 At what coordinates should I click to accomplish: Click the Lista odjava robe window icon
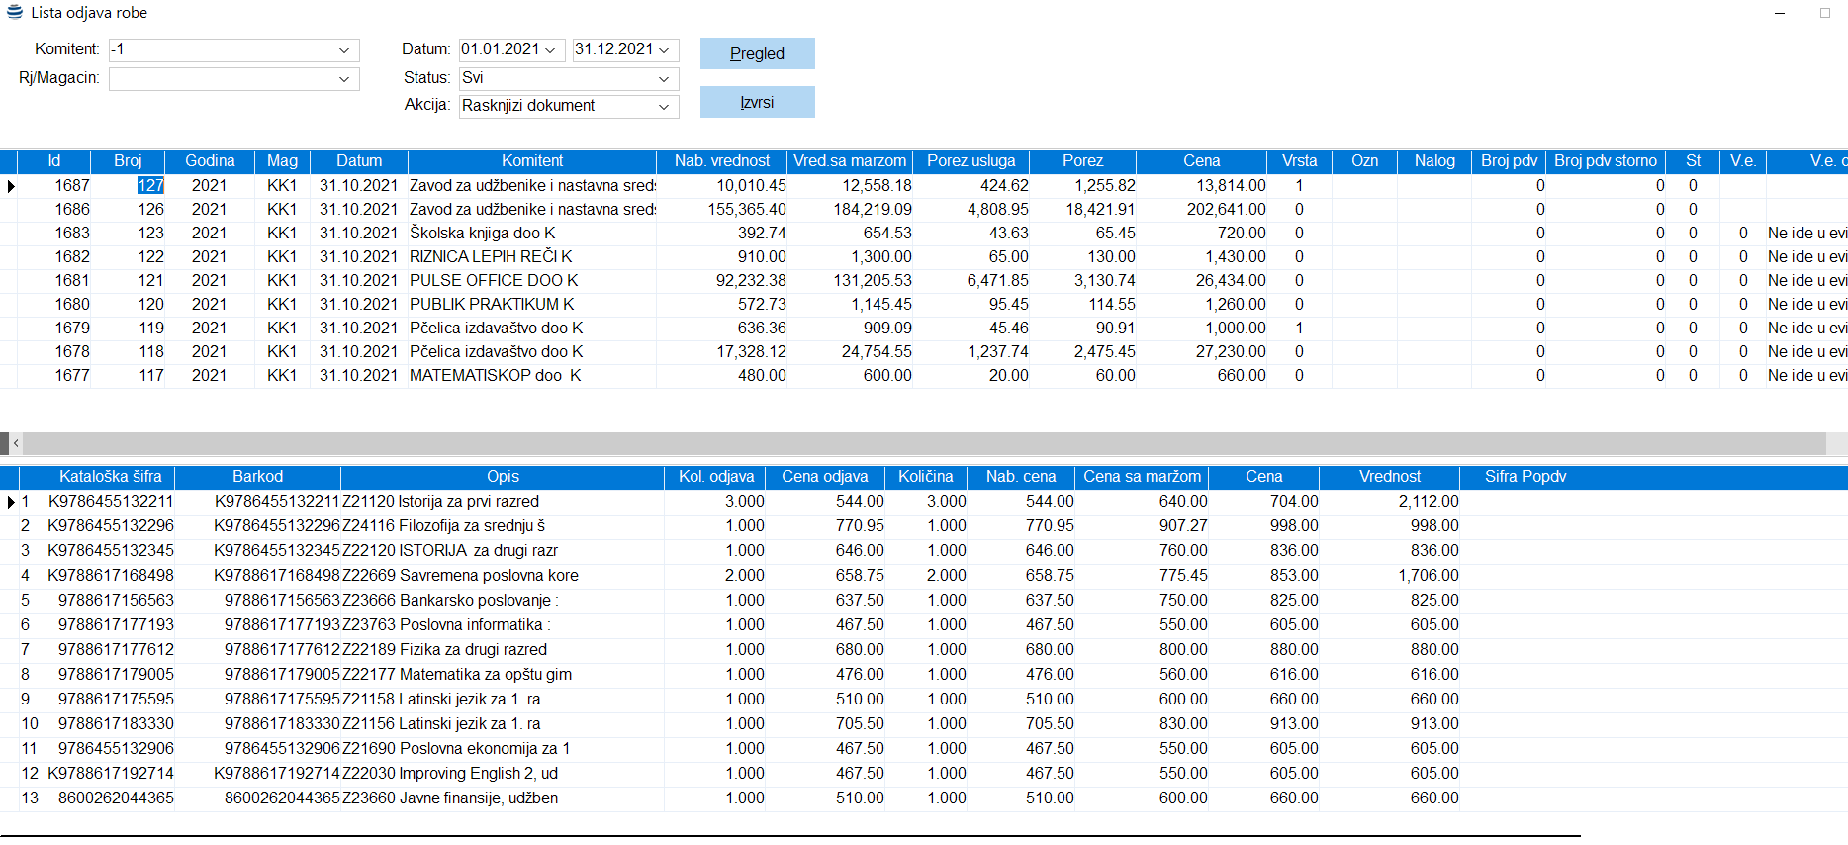tap(14, 13)
